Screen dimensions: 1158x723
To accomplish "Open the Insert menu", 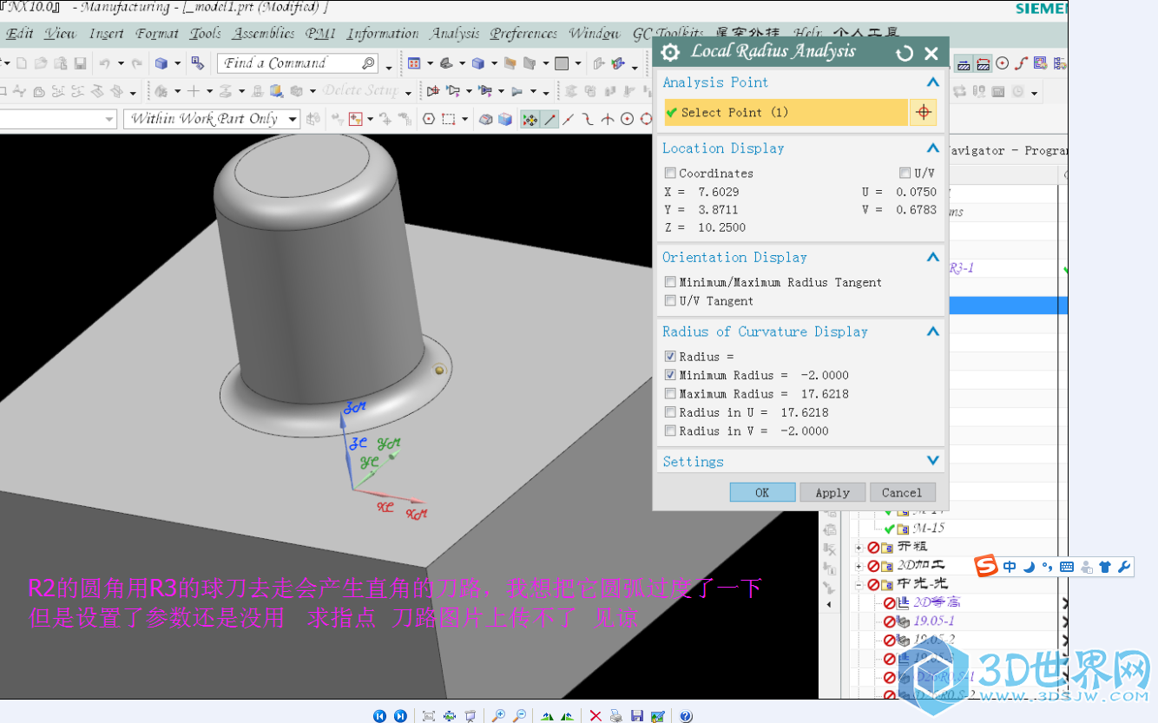I will tap(106, 34).
